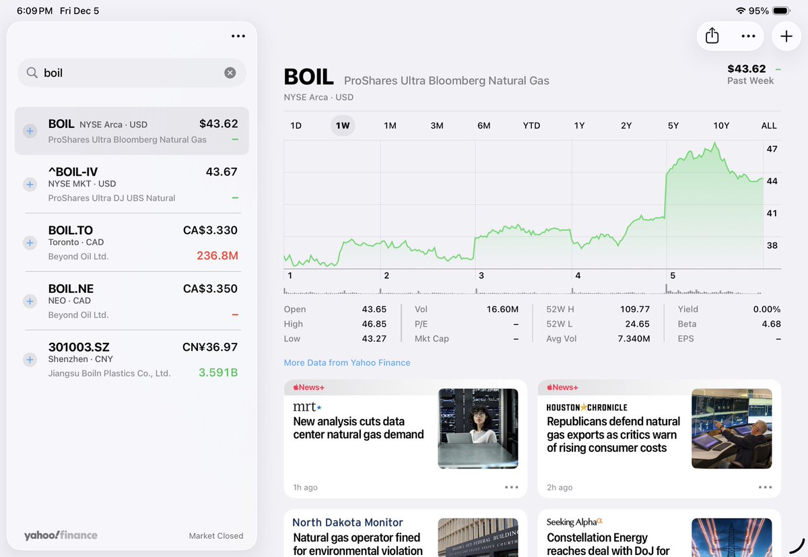Tap the magnifying glass search icon
Image resolution: width=808 pixels, height=557 pixels.
click(x=32, y=73)
